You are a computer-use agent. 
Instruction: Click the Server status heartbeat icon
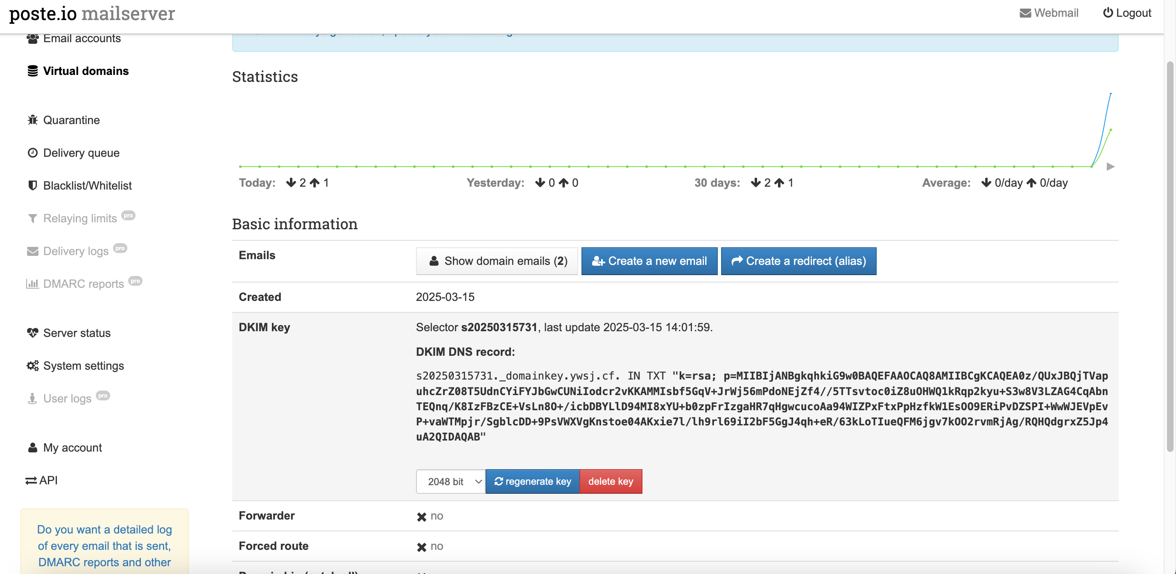click(x=32, y=332)
